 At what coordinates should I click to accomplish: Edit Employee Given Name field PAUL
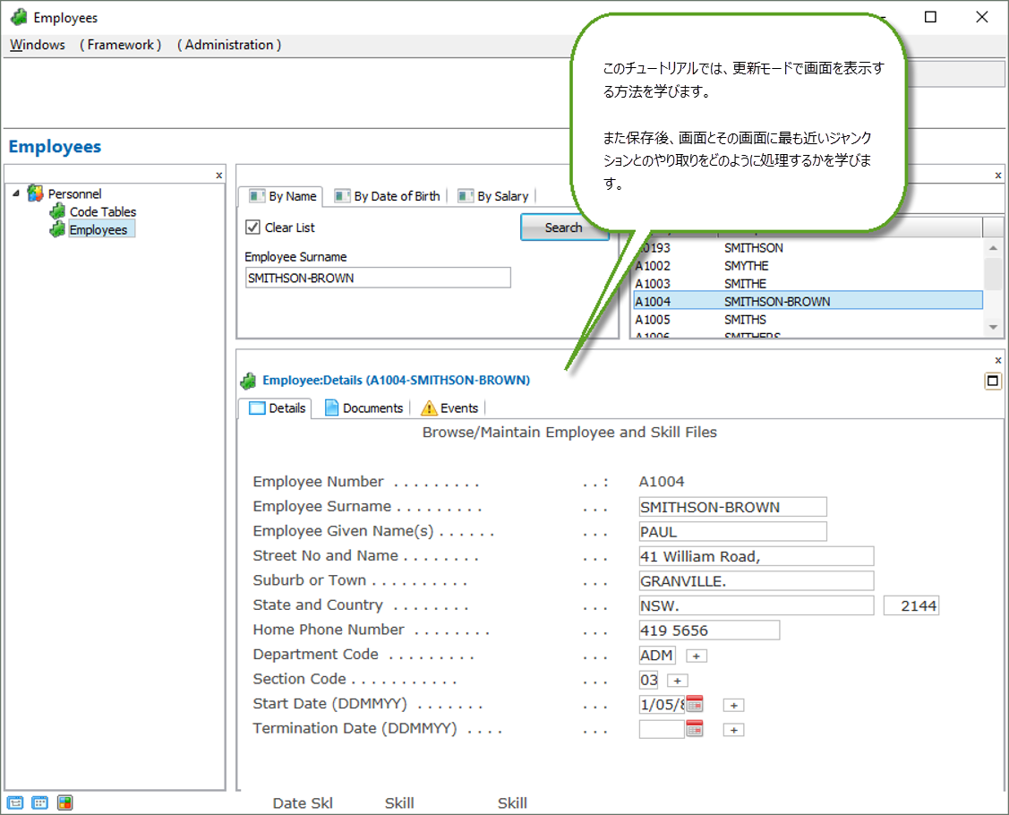pyautogui.click(x=733, y=532)
